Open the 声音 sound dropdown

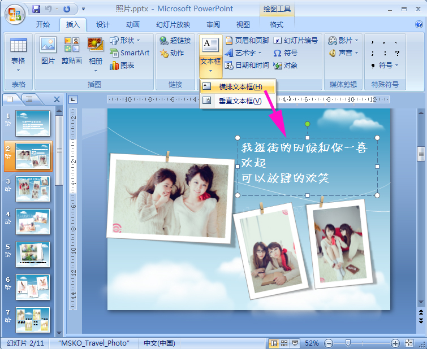point(343,53)
